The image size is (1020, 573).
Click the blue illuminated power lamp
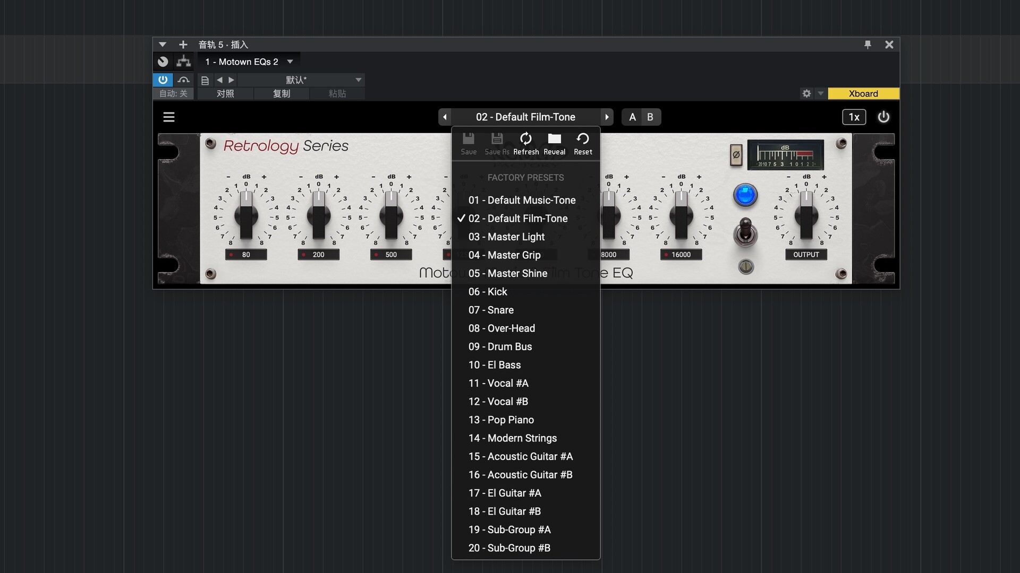745,195
